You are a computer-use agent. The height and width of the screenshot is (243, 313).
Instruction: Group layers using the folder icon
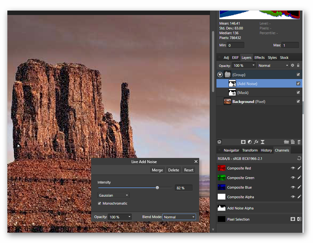click(x=286, y=142)
